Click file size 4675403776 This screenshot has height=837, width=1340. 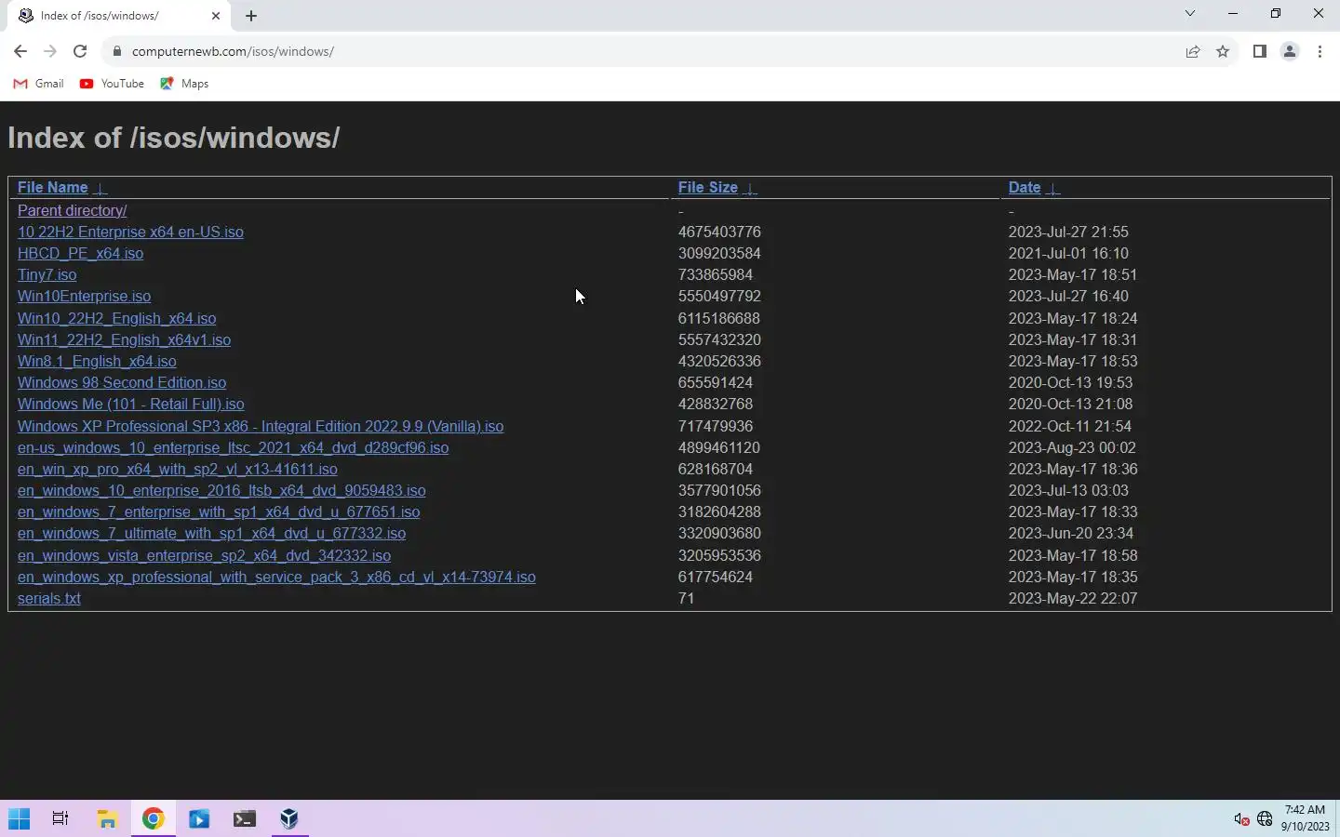719,232
